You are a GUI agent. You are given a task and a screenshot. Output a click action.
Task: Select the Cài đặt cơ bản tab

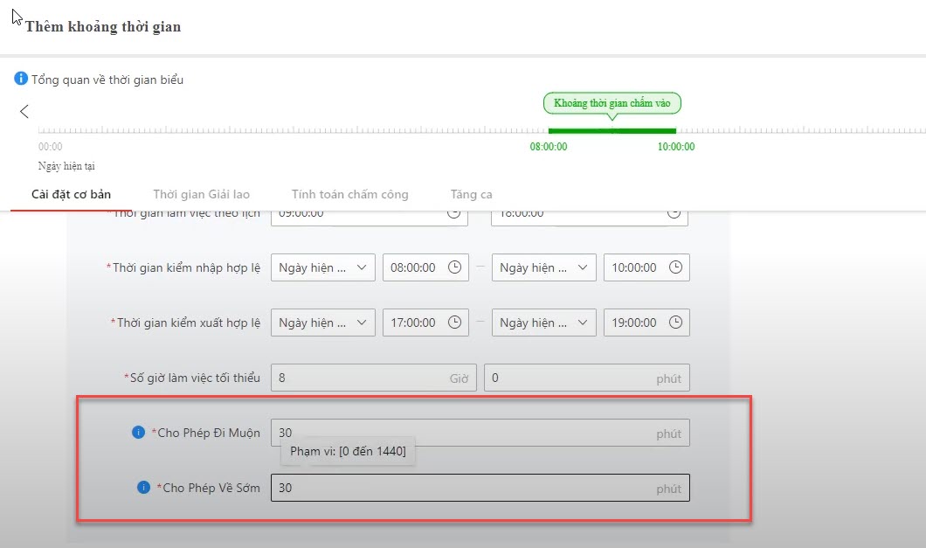coord(71,194)
